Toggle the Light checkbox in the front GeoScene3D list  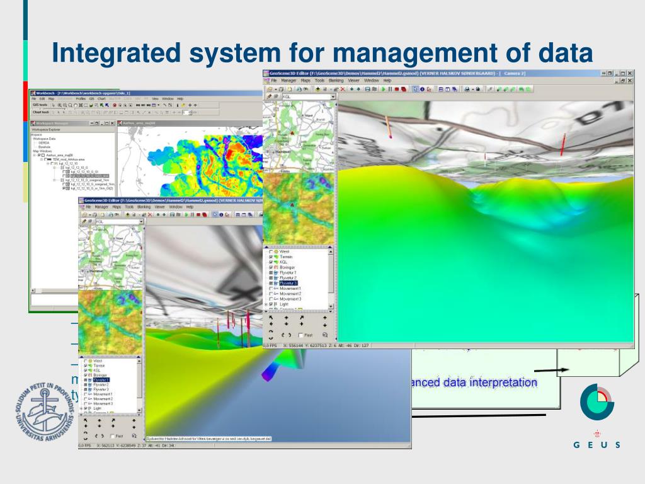point(271,304)
